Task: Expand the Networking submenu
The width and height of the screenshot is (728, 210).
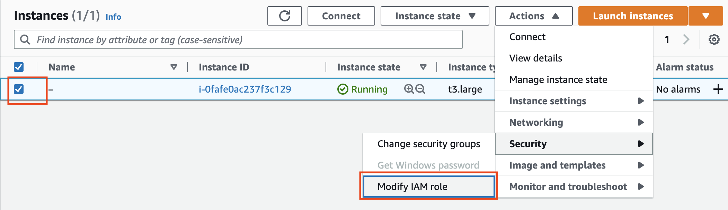Action: pyautogui.click(x=574, y=122)
